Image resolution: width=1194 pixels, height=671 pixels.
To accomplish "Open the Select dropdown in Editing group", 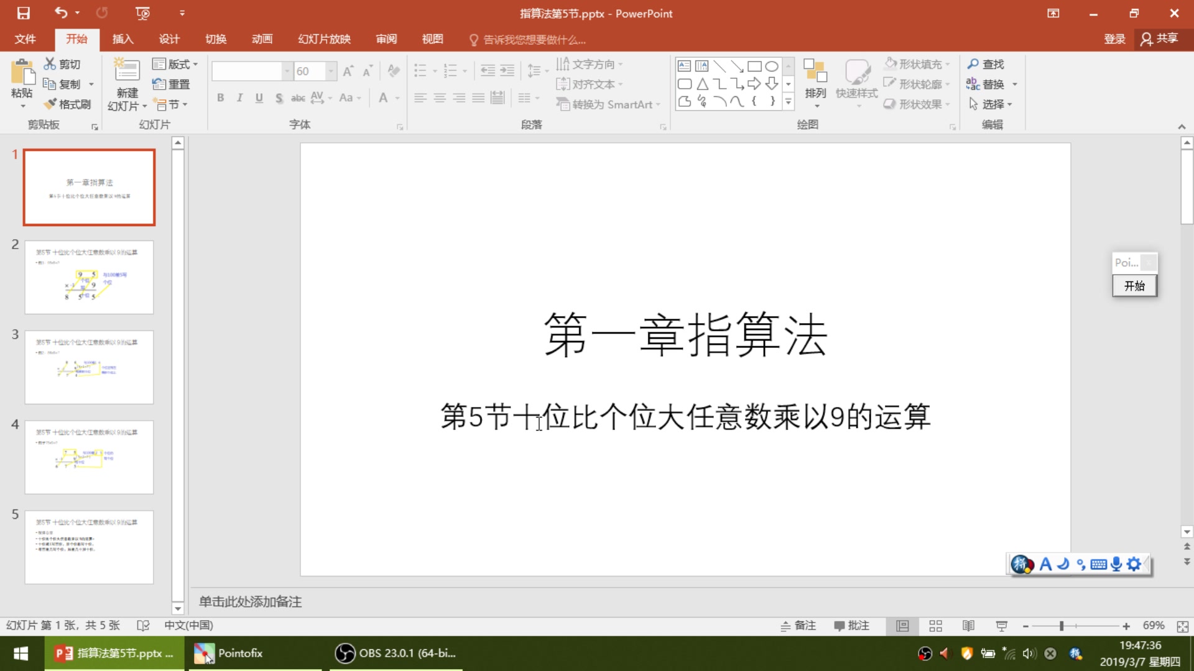I will pos(991,104).
